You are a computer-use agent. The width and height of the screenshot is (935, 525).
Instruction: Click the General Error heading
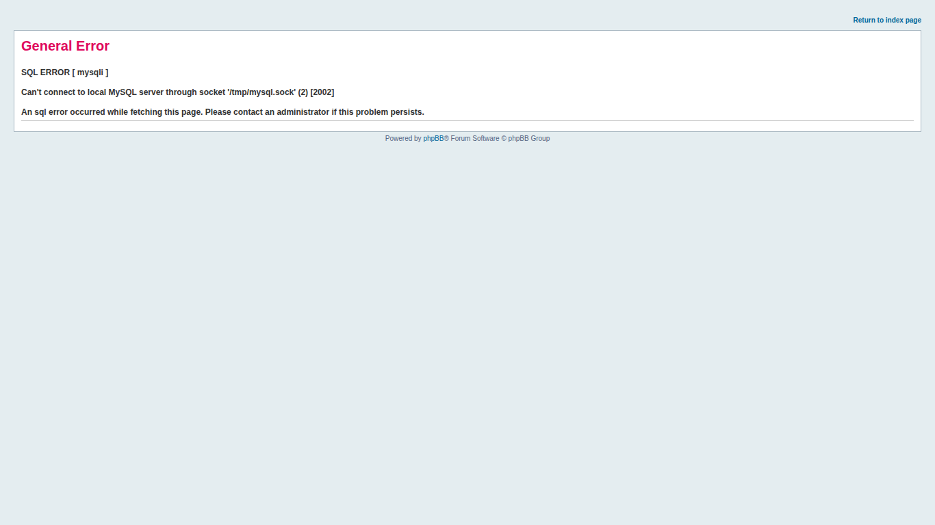[65, 46]
